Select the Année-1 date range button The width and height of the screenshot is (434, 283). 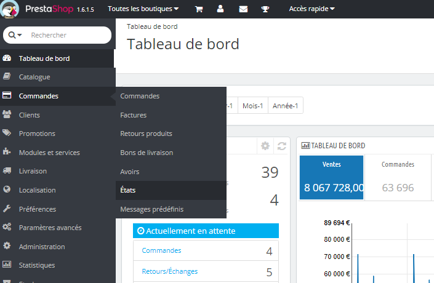point(286,106)
